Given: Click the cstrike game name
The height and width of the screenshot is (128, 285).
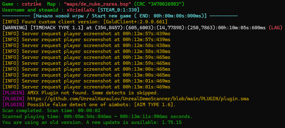Looking at the screenshot, I should tap(31, 4).
